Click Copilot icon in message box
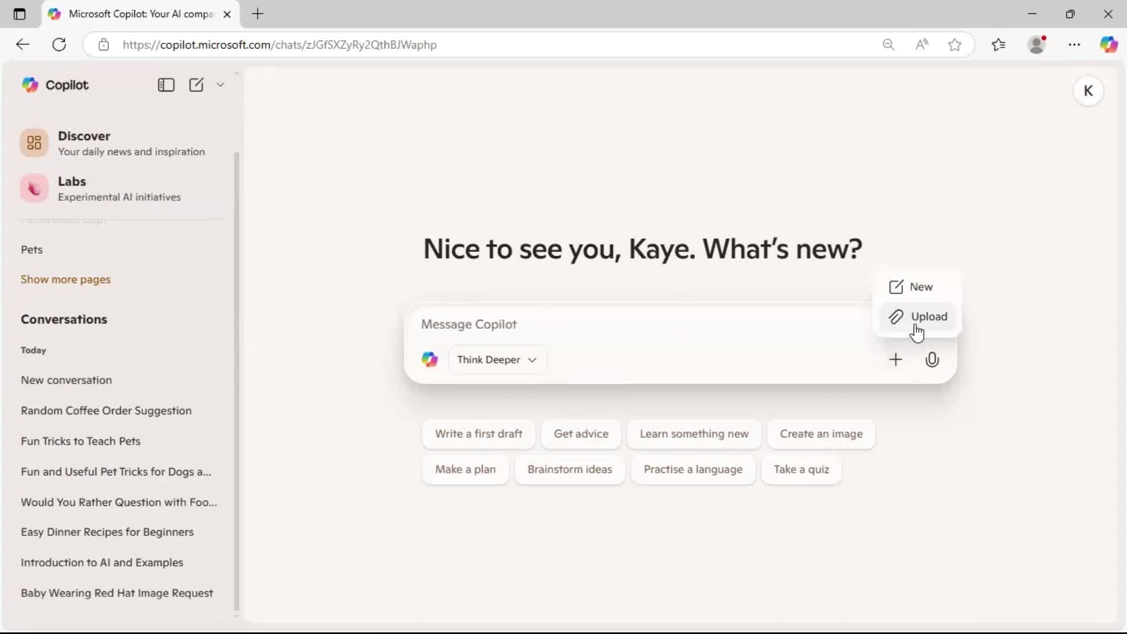The width and height of the screenshot is (1127, 634). tap(430, 360)
